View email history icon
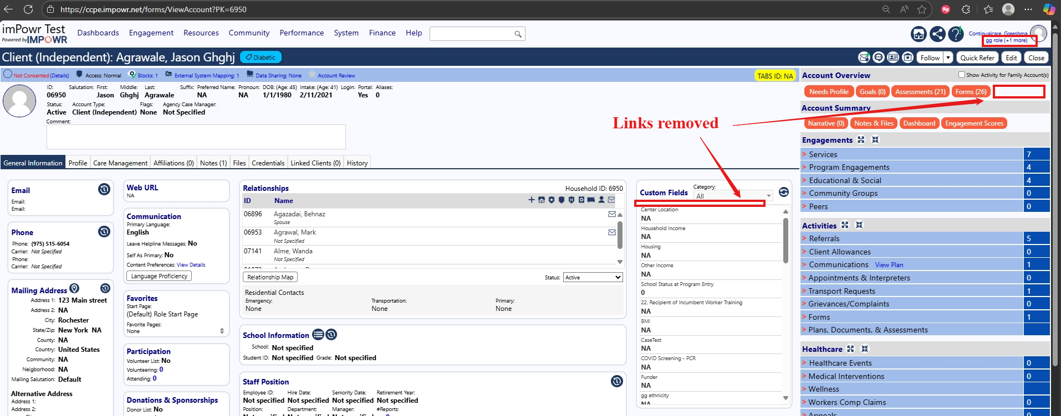This screenshot has height=416, width=1061. [x=104, y=189]
